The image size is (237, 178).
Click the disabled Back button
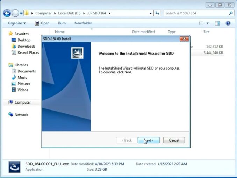[x=127, y=140]
